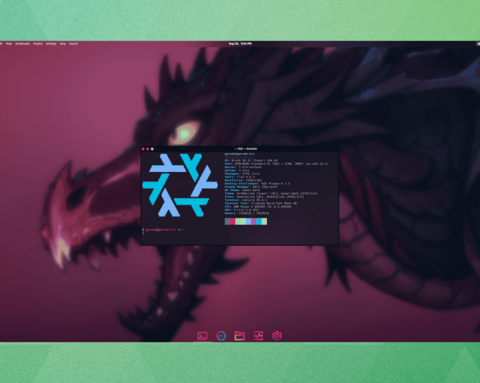Click the second pink Konsole titlebar button

(x=147, y=149)
